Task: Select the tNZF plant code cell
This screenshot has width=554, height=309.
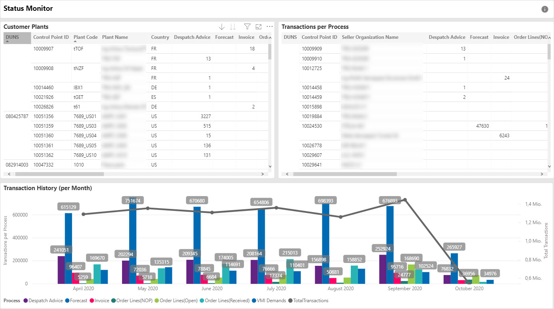Action: tap(79, 68)
